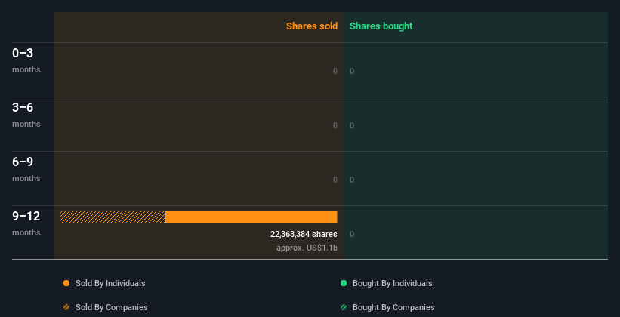Click the 22,363,384 shares value label

[304, 234]
